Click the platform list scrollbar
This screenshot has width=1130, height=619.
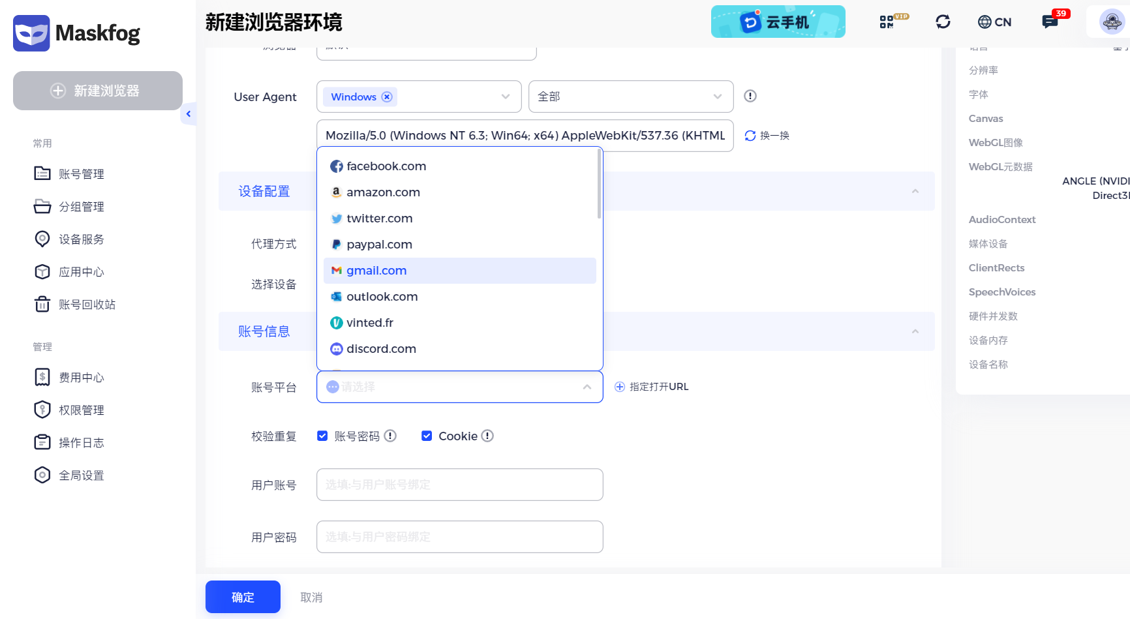pos(599,185)
